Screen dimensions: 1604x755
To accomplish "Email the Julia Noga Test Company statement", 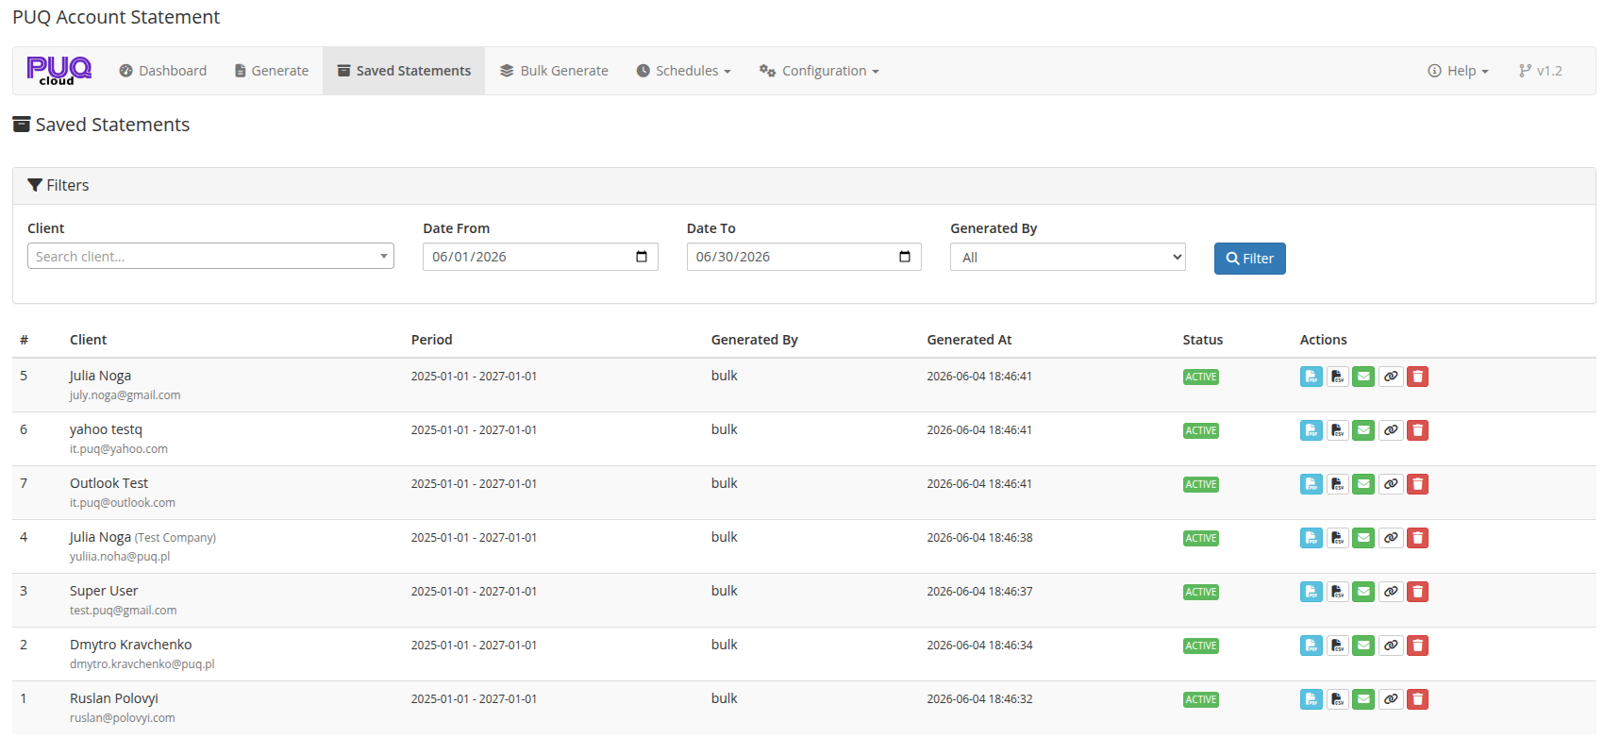I will click(1363, 538).
